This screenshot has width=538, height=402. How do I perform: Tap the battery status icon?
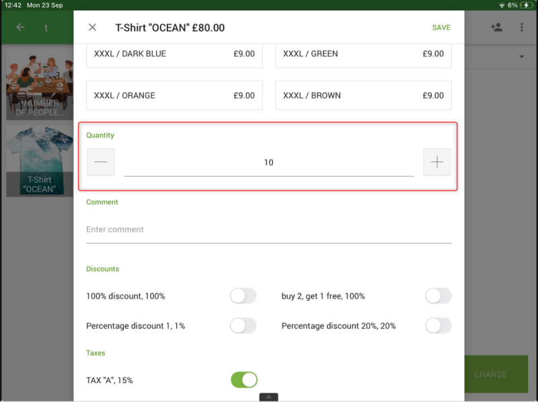(x=527, y=5)
